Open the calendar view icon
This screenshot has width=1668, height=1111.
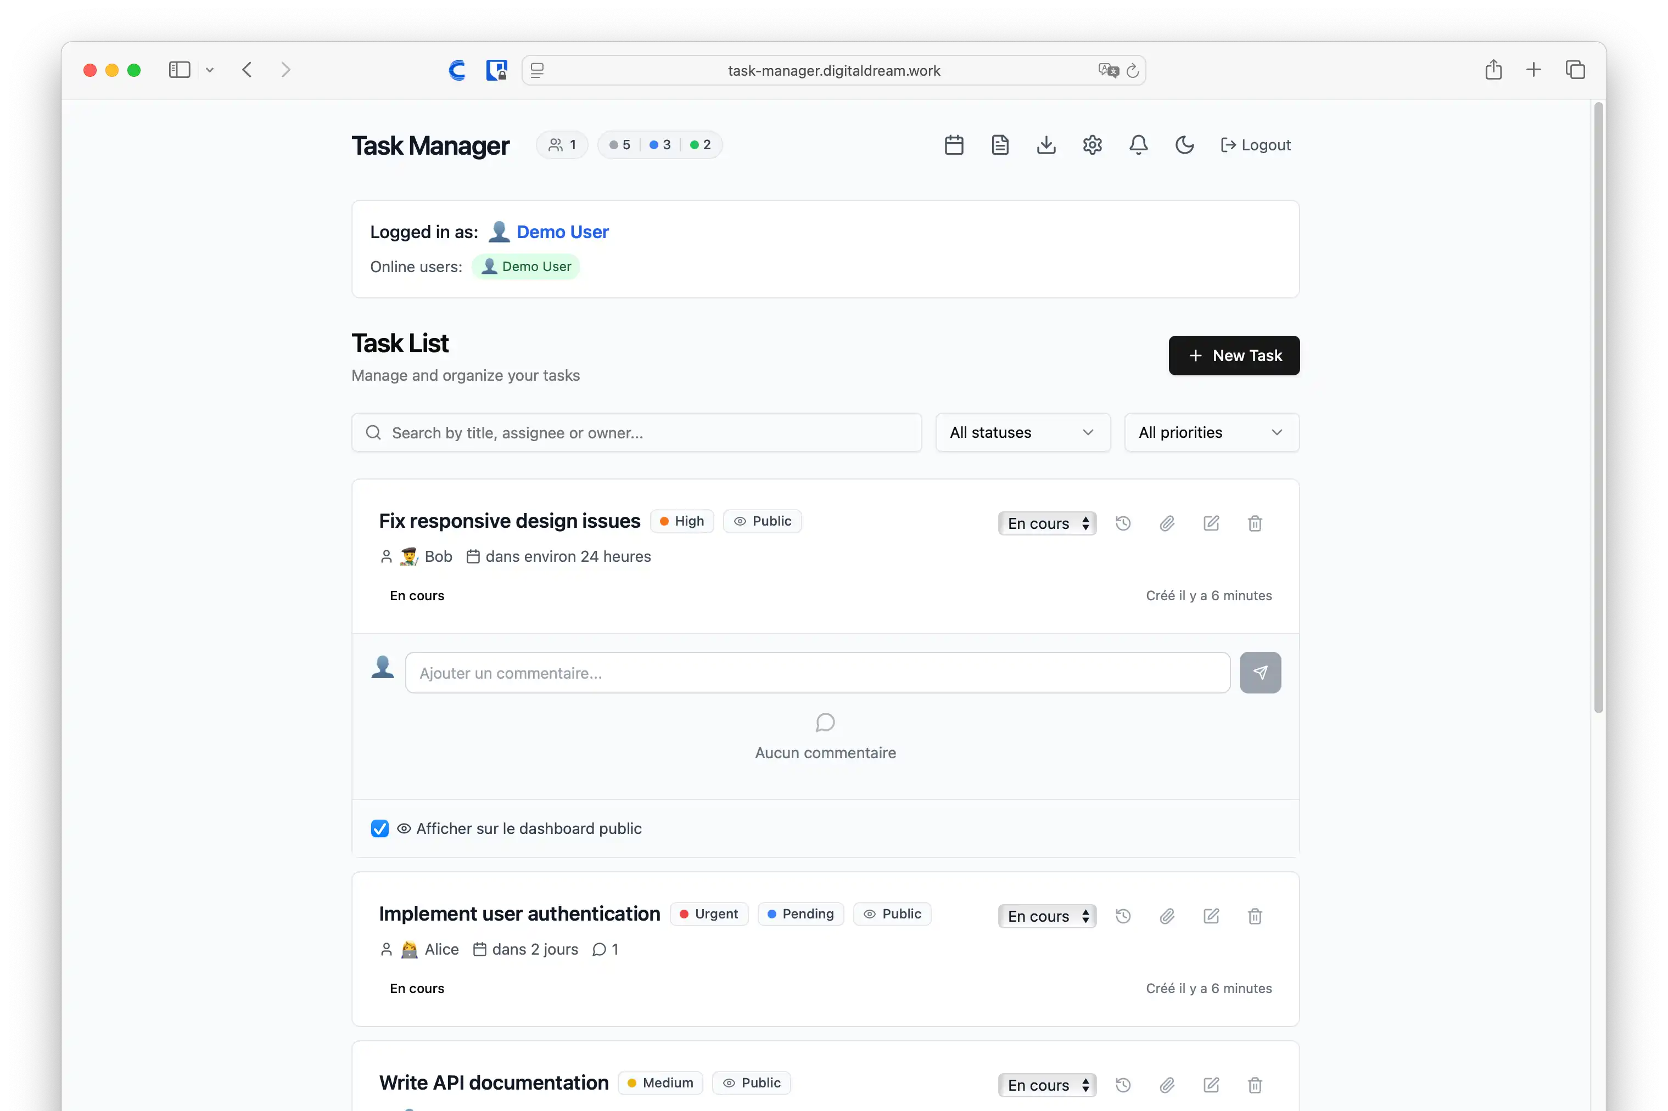[953, 144]
